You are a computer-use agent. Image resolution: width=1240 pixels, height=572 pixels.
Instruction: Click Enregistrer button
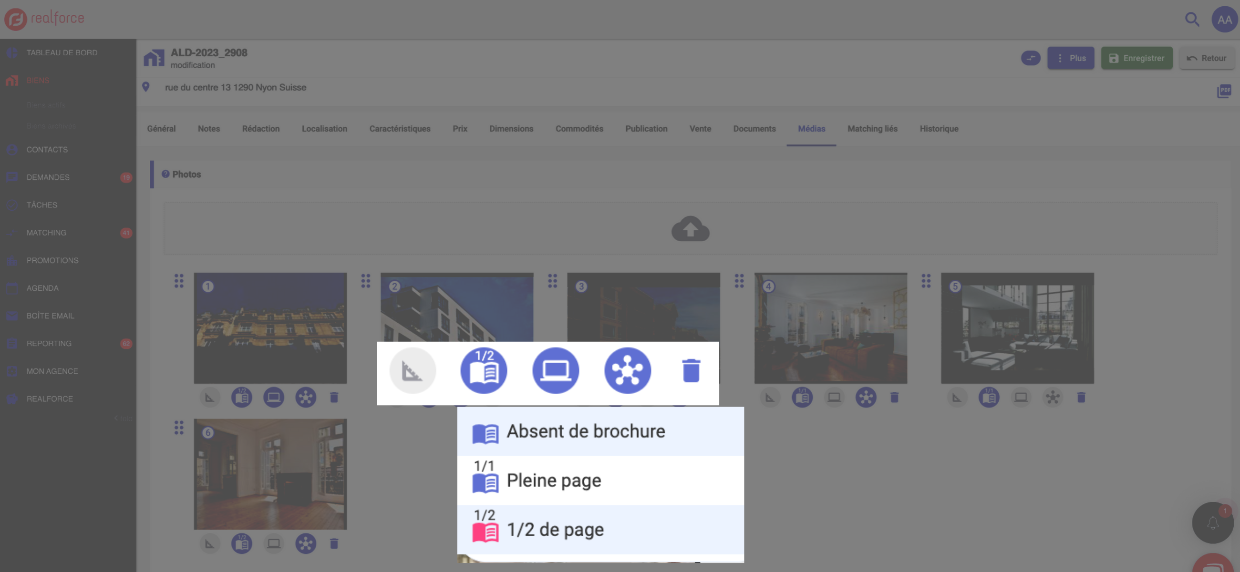click(x=1137, y=58)
